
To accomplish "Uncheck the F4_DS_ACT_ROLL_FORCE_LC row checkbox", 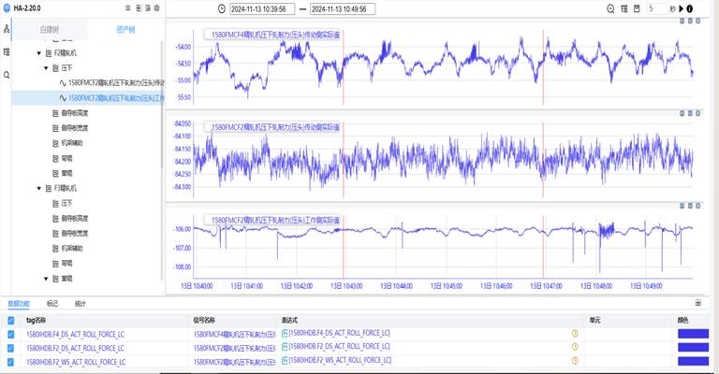I will [x=11, y=333].
